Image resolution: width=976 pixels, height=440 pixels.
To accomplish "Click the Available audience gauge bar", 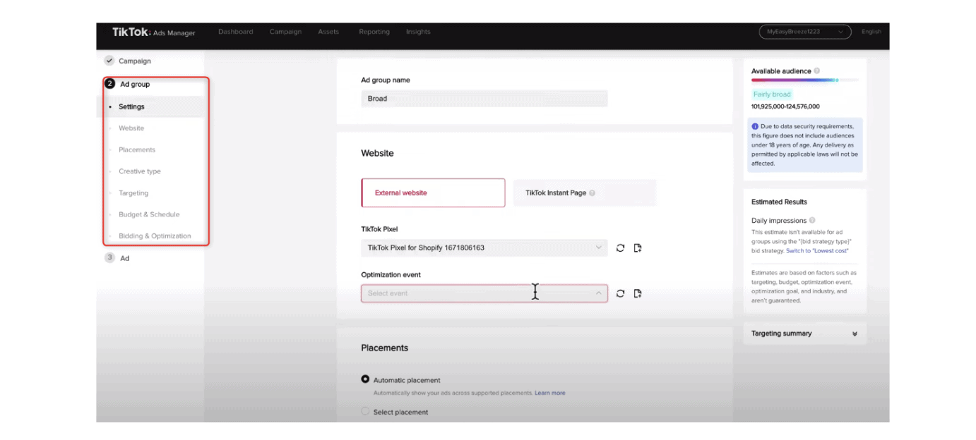I will click(805, 80).
